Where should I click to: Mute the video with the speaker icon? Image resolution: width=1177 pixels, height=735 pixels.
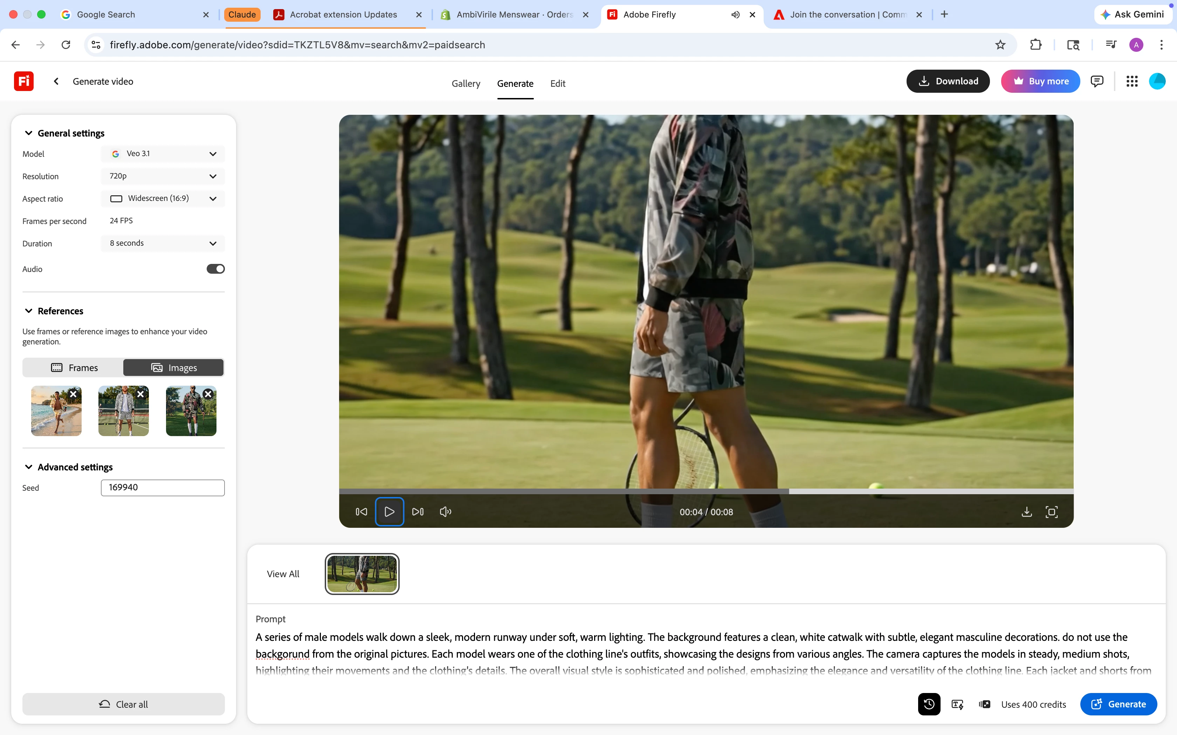(445, 512)
